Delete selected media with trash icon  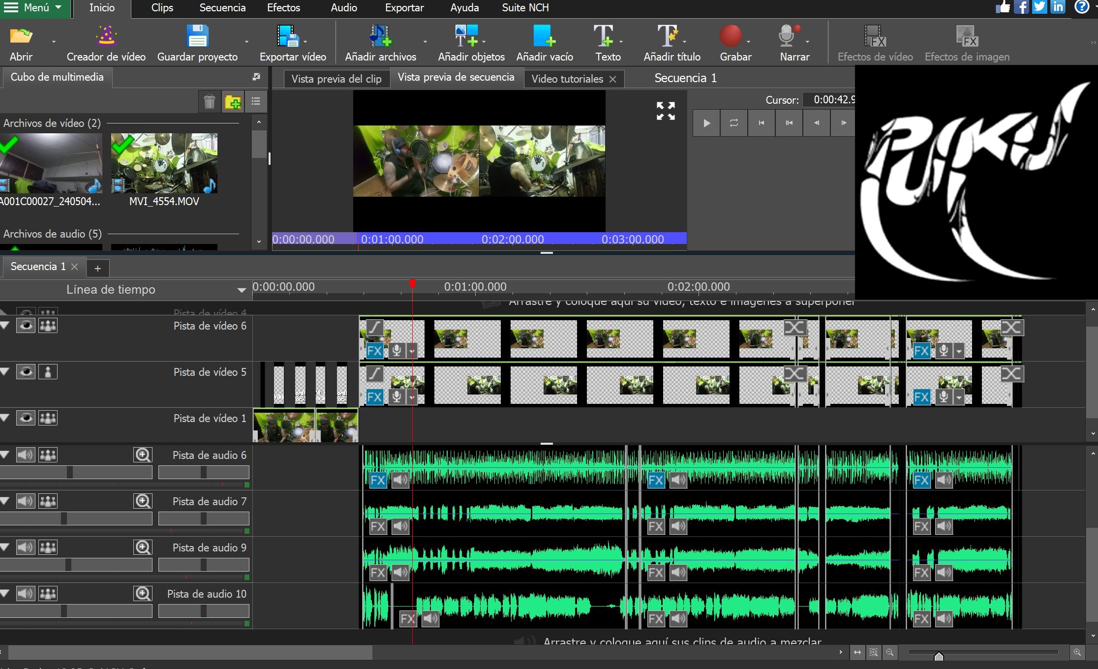click(x=210, y=102)
